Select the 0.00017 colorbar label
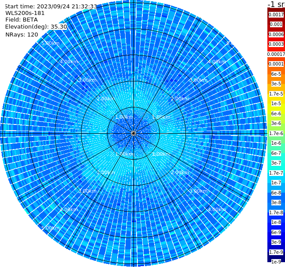The image size is (285, 267). click(x=276, y=54)
